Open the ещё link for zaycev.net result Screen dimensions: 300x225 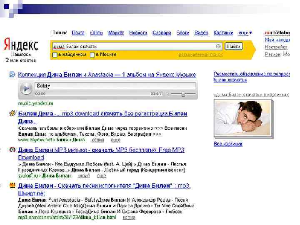115,140
